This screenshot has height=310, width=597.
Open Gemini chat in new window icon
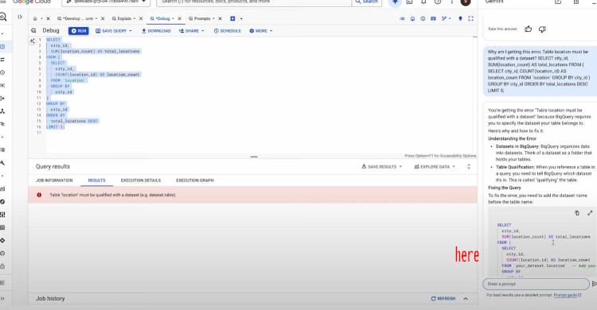558,2
